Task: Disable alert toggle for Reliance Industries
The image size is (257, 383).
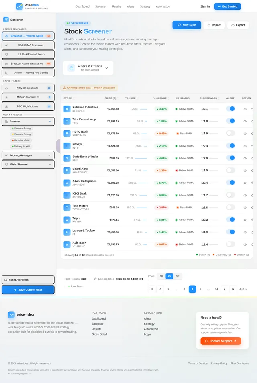Action: tap(230, 109)
